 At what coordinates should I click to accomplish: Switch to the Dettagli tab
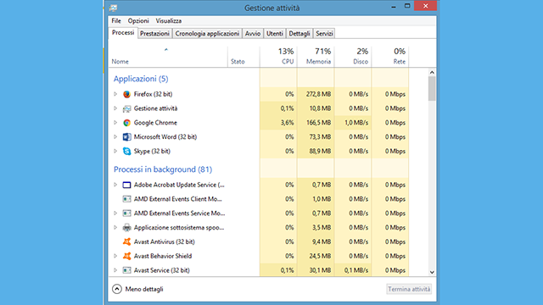299,34
